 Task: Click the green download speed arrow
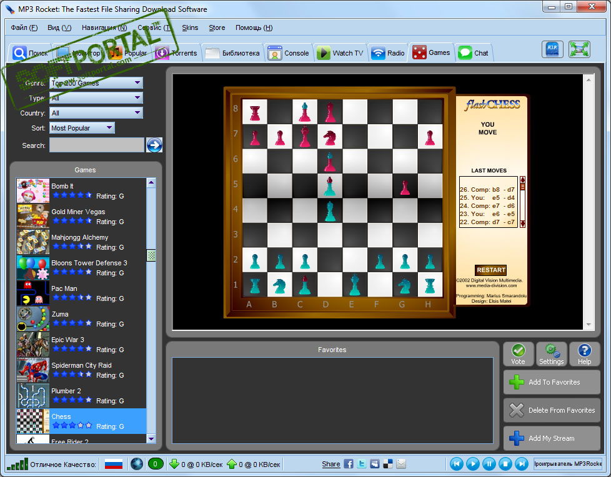(x=174, y=464)
